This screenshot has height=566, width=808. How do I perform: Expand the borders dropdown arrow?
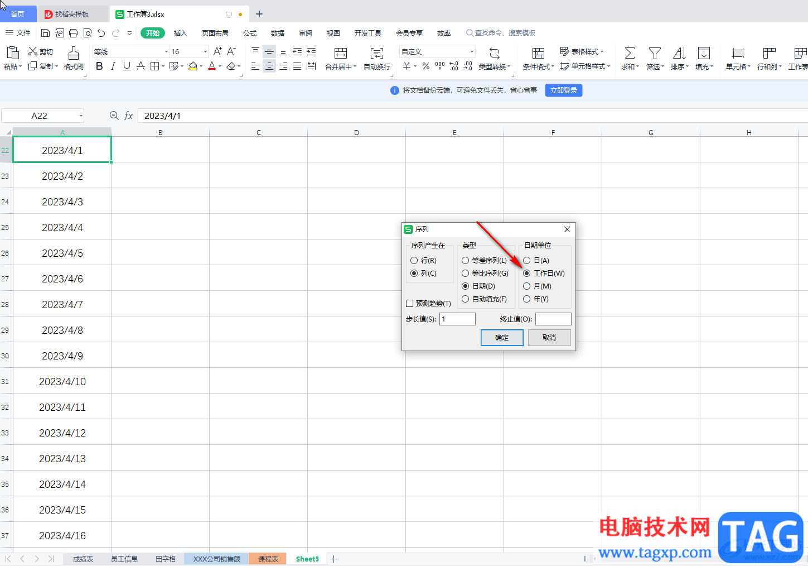163,66
